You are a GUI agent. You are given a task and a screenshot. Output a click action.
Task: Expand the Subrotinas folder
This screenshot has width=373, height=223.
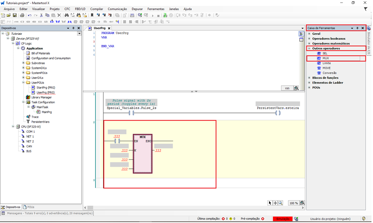point(23,63)
